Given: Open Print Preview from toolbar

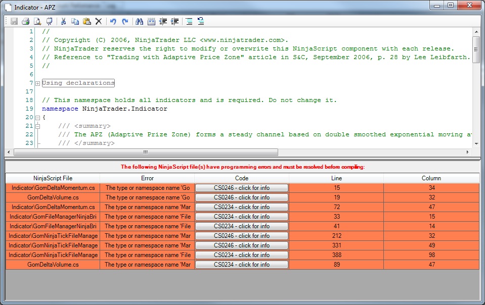Looking at the screenshot, I should coord(37,21).
